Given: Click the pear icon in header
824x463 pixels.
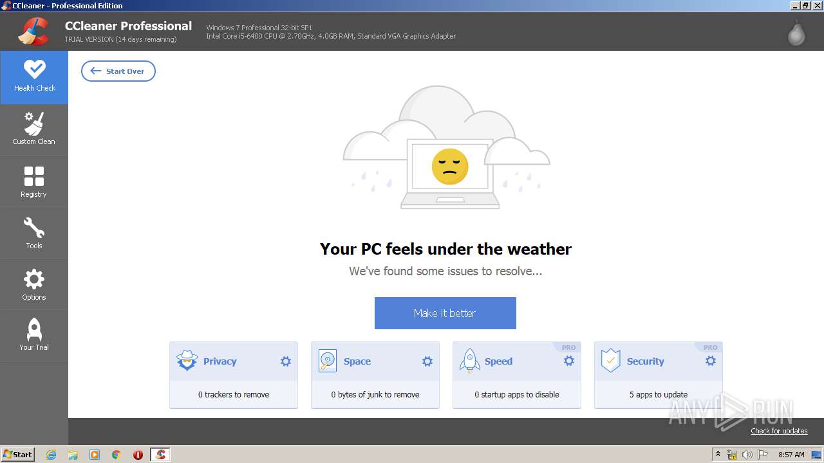Looking at the screenshot, I should (796, 32).
